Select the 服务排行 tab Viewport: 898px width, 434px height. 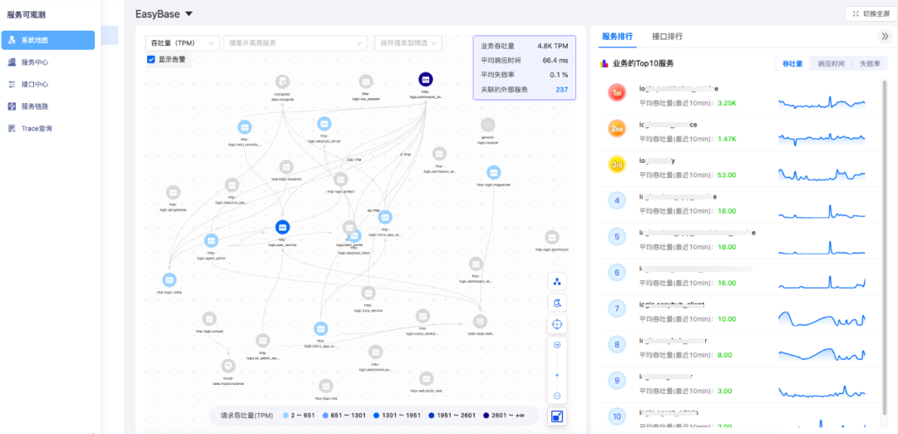(617, 37)
